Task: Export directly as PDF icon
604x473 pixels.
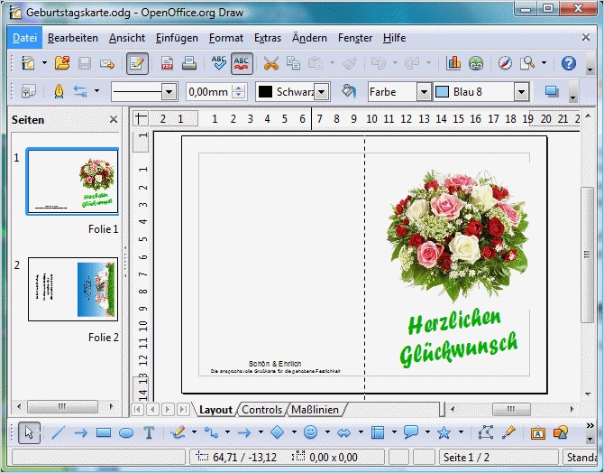Action: [x=167, y=63]
